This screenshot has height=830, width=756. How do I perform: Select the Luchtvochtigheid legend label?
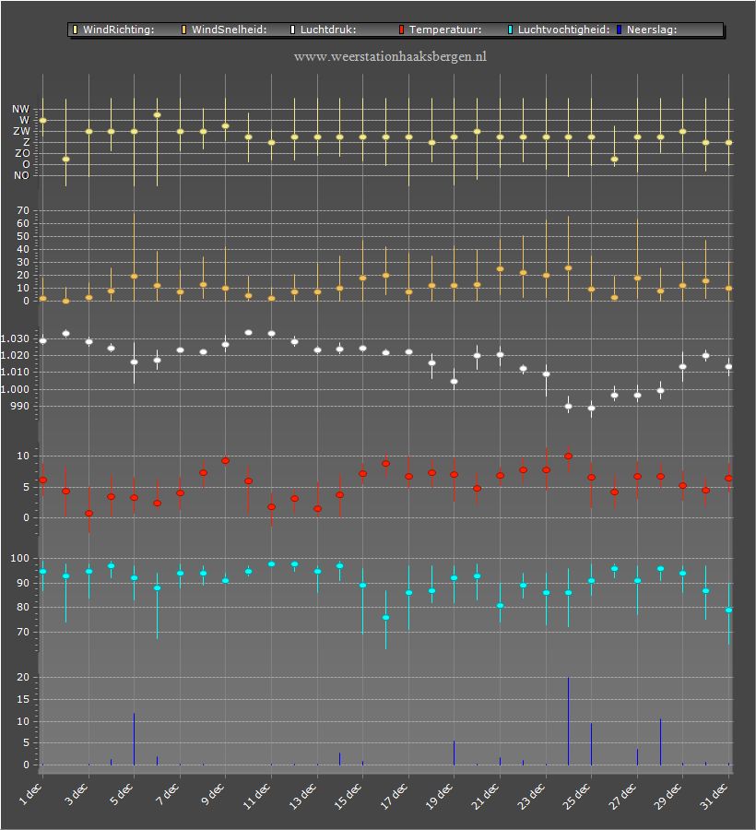click(x=563, y=30)
